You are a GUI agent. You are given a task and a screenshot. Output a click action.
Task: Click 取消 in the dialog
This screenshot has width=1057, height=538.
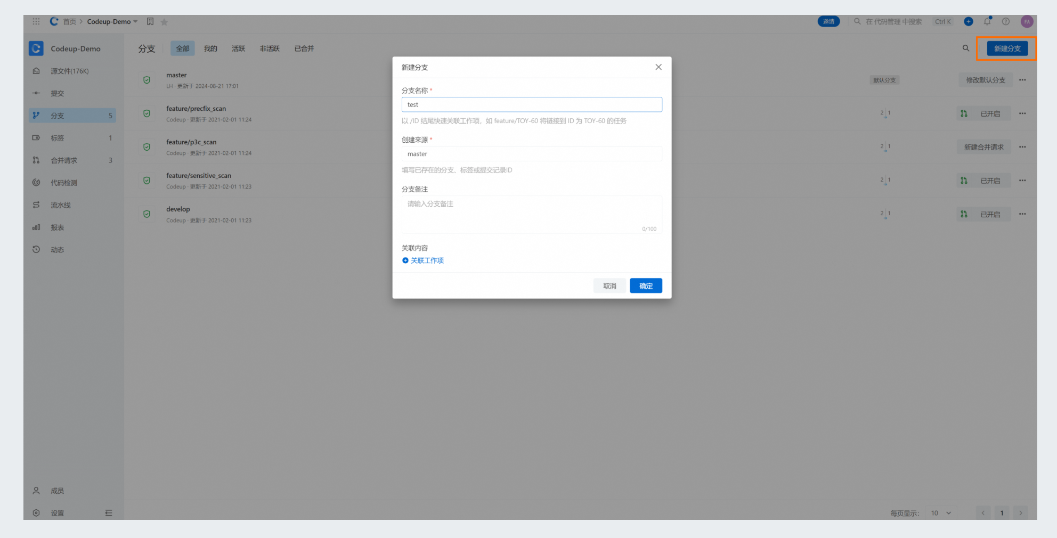pos(609,286)
